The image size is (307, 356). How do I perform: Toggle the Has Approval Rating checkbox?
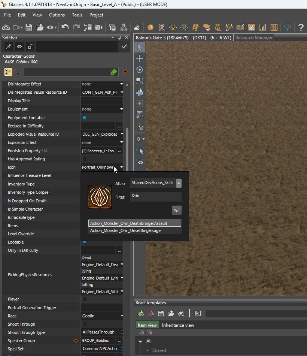coord(85,159)
